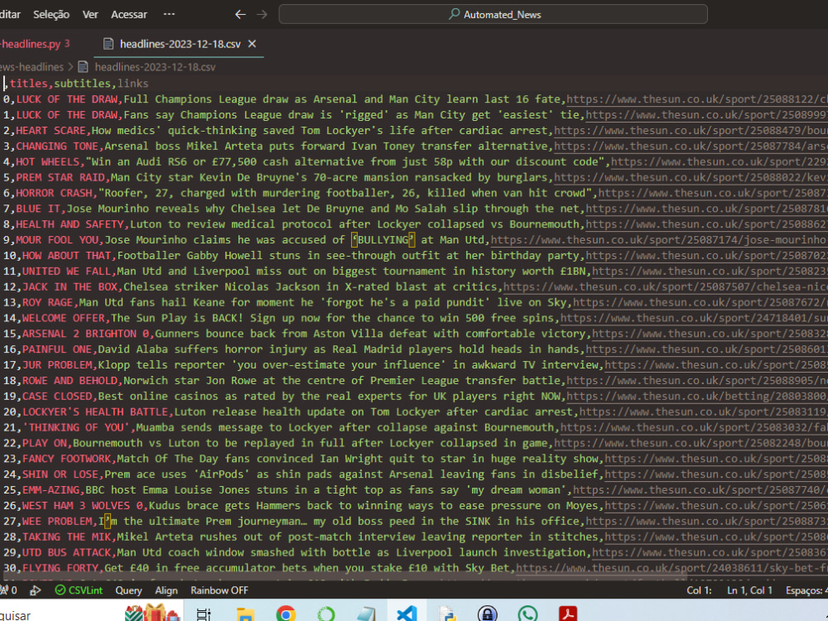Click the gift decoration icon in taskbar search

click(152, 613)
